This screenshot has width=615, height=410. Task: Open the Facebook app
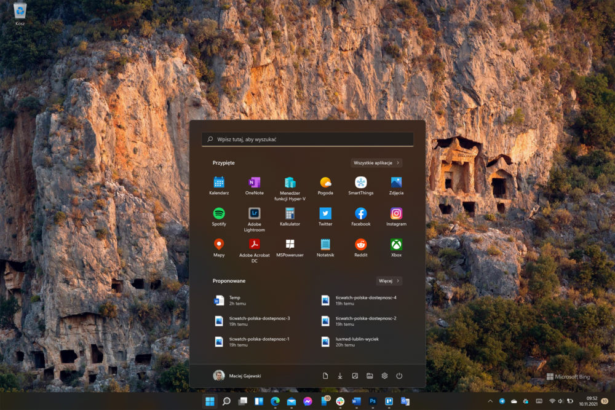pyautogui.click(x=361, y=217)
